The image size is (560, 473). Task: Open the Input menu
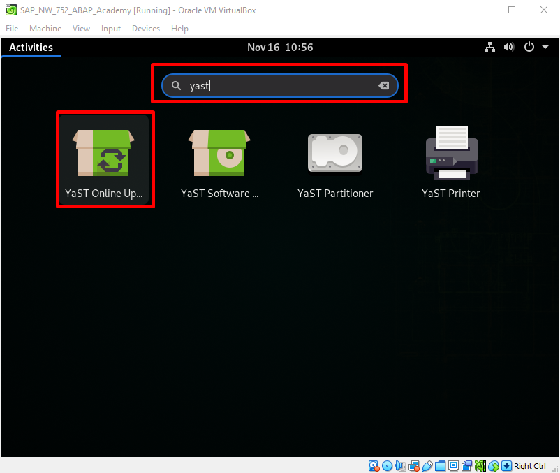coord(111,29)
